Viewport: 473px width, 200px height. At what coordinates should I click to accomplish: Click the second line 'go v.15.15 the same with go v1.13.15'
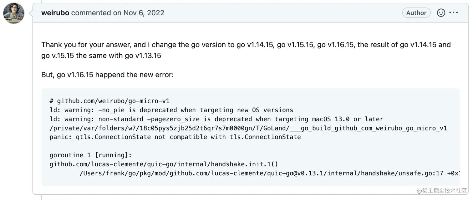(101, 56)
